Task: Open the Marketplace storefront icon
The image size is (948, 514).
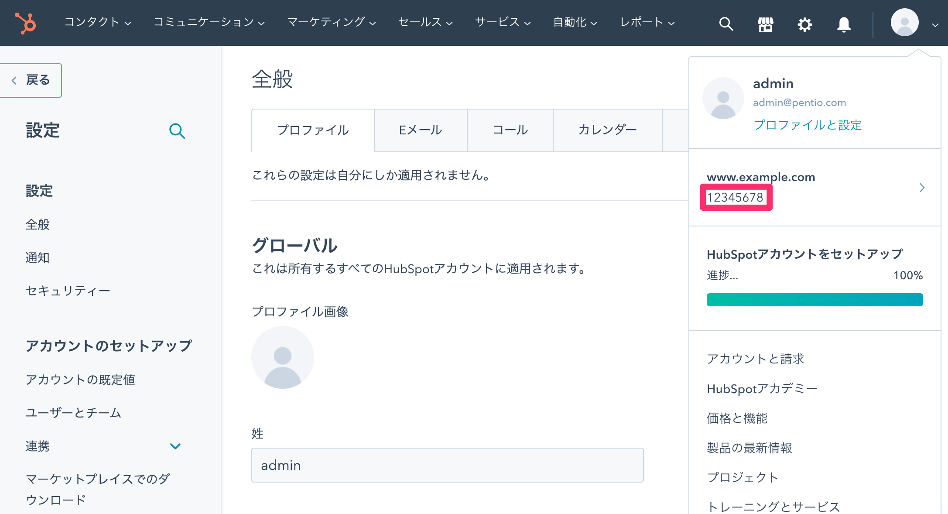Action: [765, 24]
